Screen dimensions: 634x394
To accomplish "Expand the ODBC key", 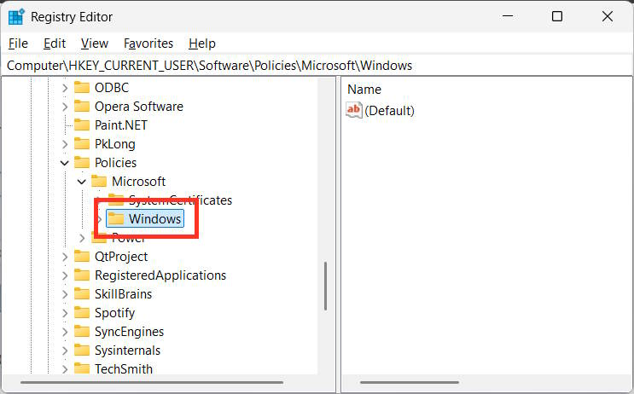I will point(65,88).
